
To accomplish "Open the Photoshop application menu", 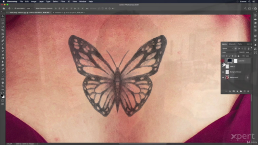I will pos(12,2).
